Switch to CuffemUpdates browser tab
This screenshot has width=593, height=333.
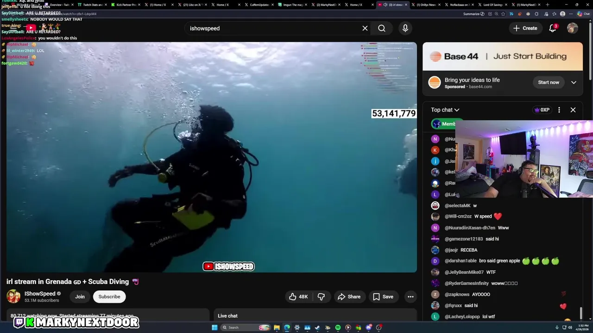[x=259, y=5]
